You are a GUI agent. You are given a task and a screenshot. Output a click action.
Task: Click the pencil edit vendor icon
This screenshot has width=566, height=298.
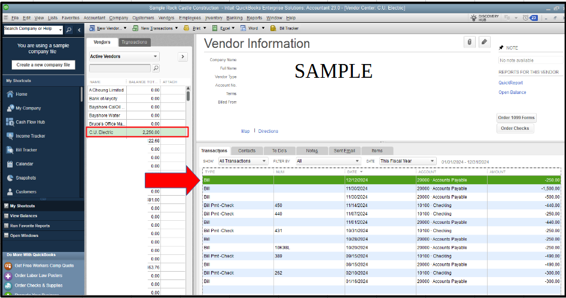point(485,42)
